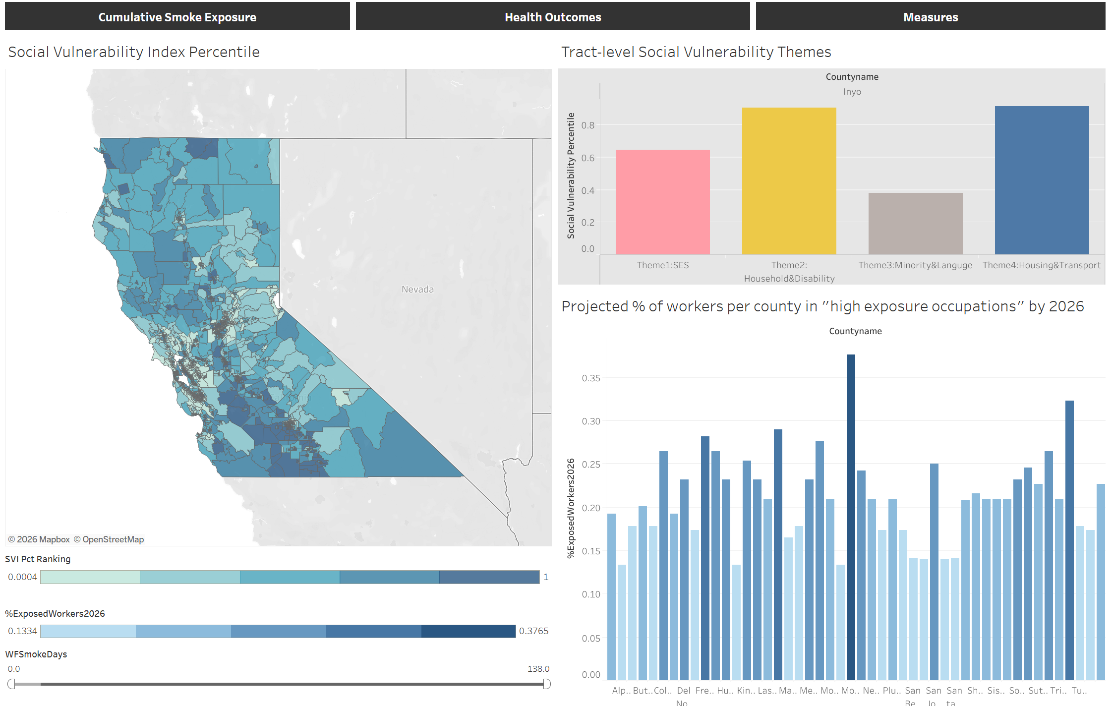Open the Cumulative Smoke Exposure tab
Screen dimensions: 1112x706
click(177, 17)
